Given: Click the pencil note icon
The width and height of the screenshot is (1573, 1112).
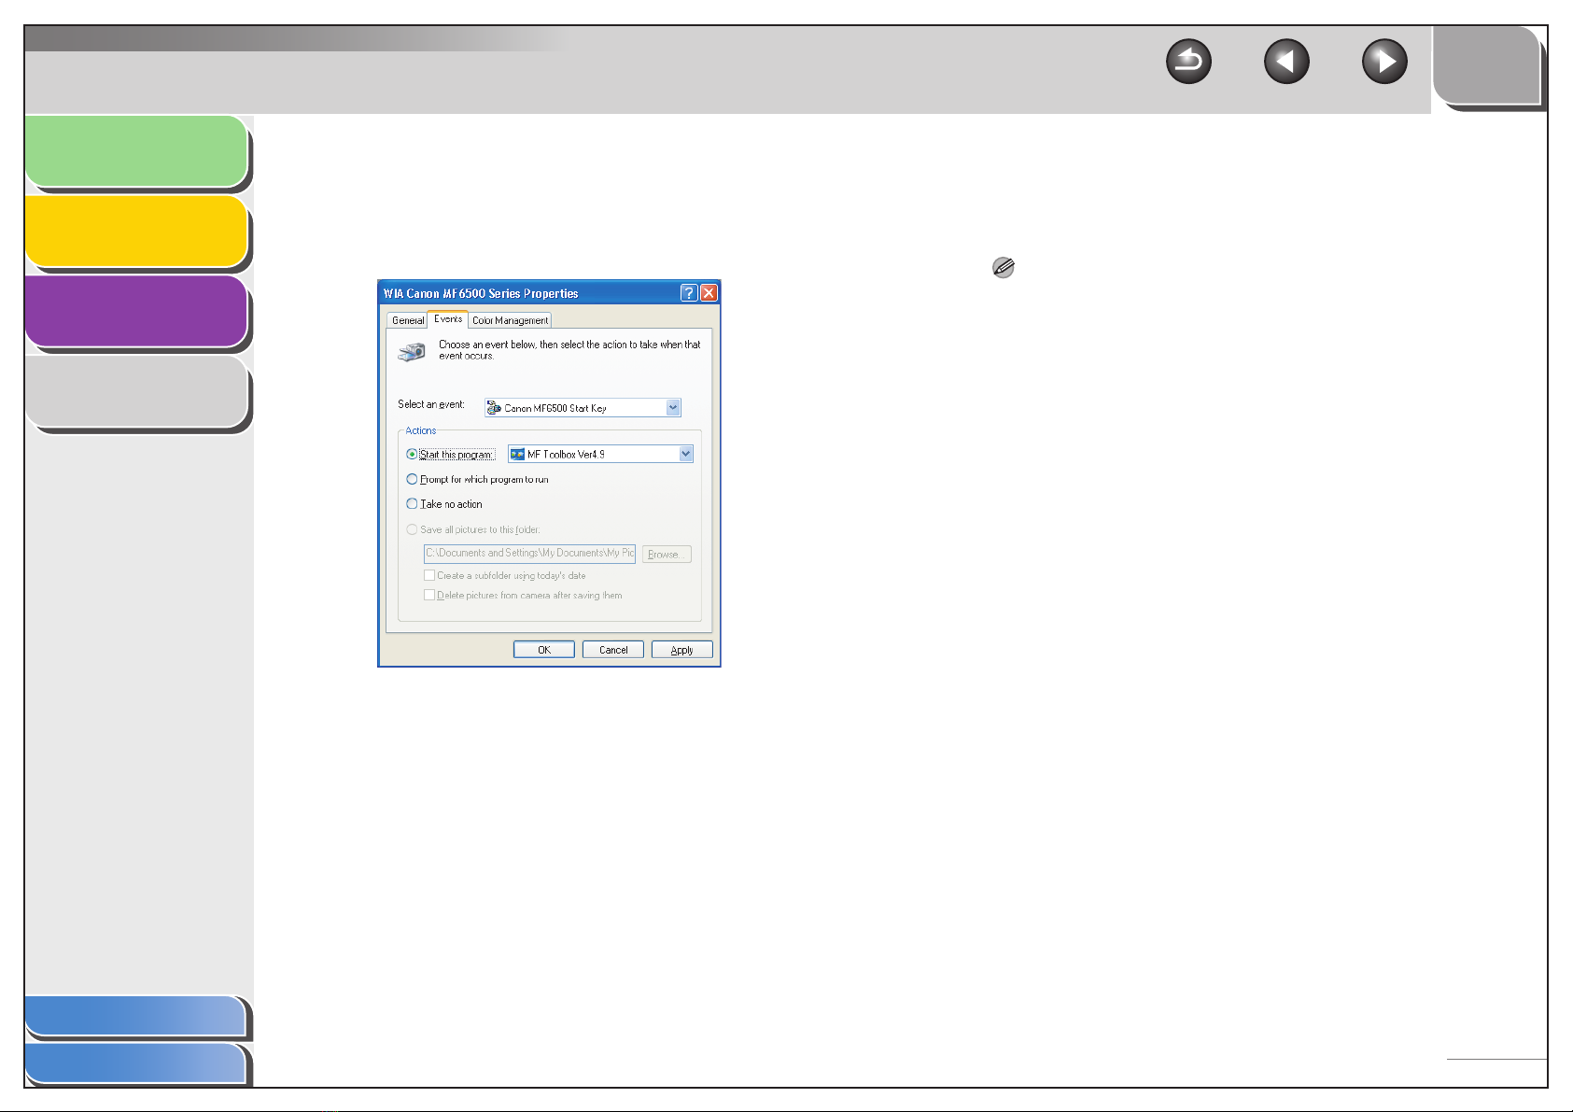Looking at the screenshot, I should [x=1004, y=268].
